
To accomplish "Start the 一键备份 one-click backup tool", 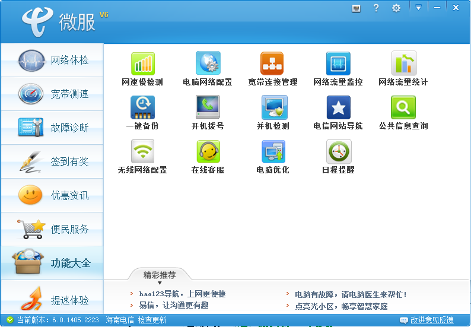I will click(142, 113).
